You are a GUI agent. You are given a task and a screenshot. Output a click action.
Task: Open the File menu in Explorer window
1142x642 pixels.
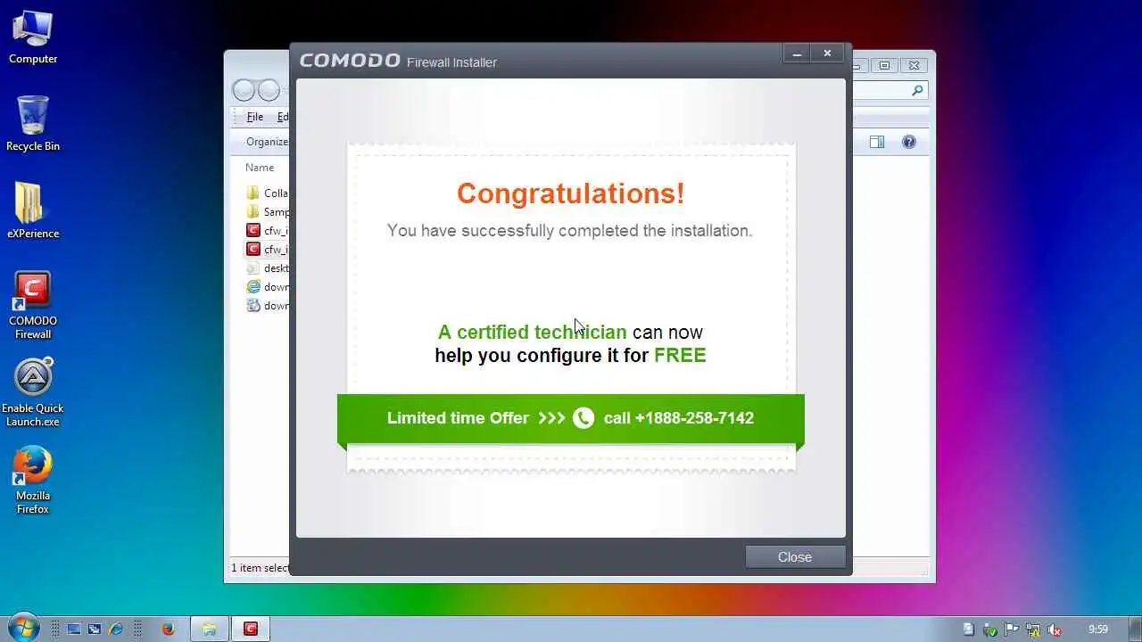point(255,117)
